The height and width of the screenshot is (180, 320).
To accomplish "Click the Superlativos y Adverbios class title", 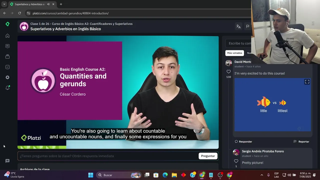I will click(x=65, y=29).
